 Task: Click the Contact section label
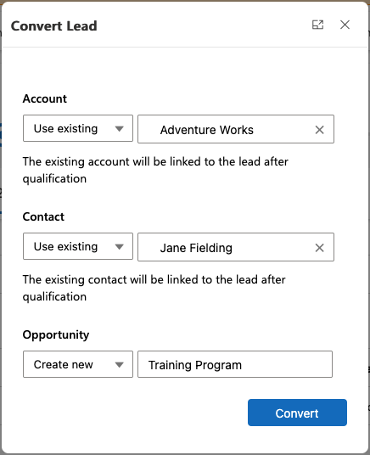coord(43,216)
